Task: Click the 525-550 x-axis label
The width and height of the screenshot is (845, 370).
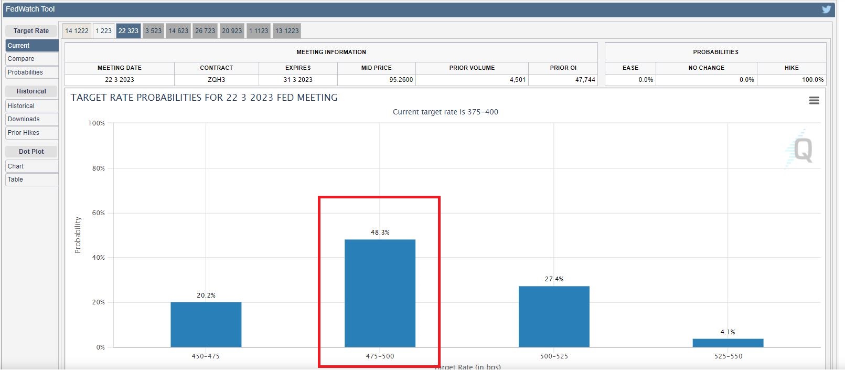Action: pos(728,356)
